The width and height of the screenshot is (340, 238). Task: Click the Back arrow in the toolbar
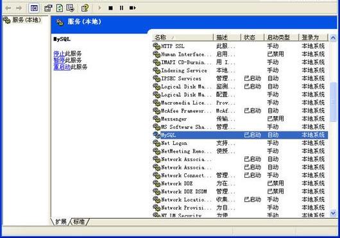click(8, 8)
